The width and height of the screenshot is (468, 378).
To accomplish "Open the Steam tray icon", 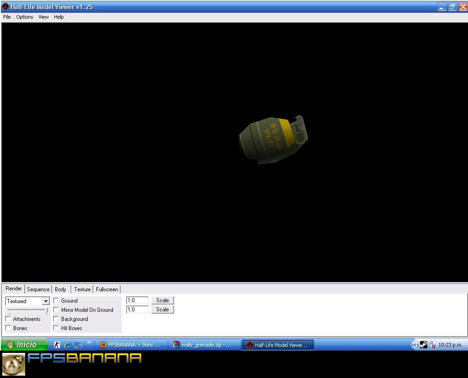I will (x=424, y=345).
